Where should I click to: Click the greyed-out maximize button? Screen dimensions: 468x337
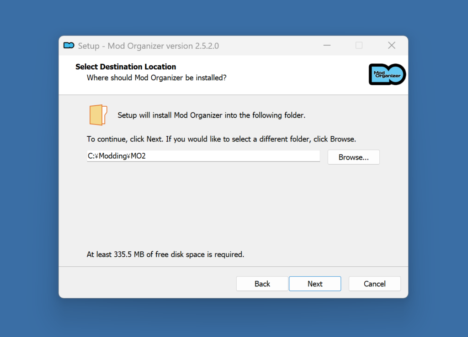coord(359,46)
